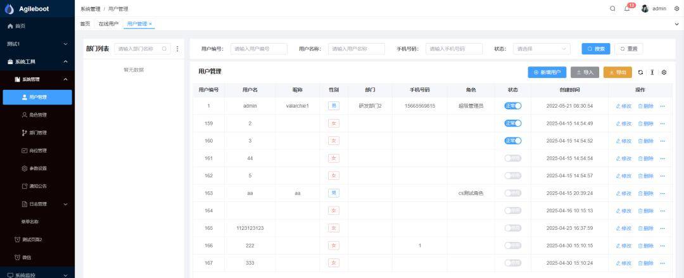Image resolution: width=684 pixels, height=278 pixels.
Task: Toggle status switch for user 160
Action: (513, 141)
